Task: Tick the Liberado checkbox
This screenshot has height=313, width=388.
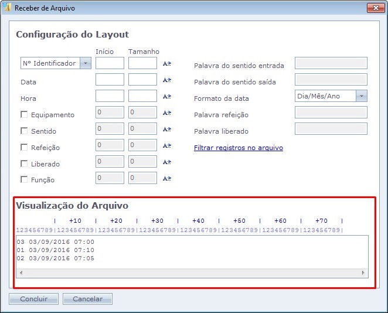Action: [x=24, y=164]
